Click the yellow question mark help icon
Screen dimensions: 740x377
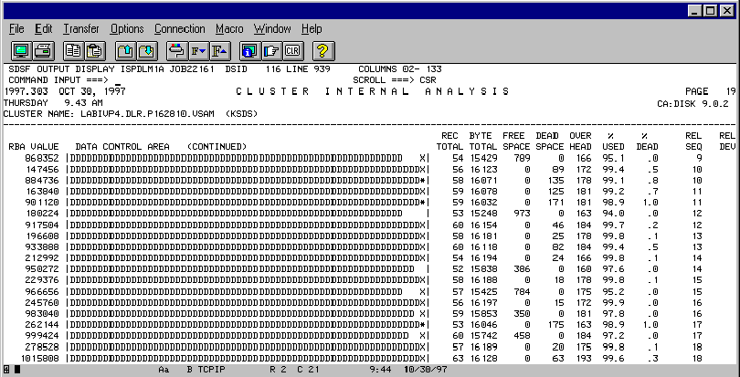[323, 50]
